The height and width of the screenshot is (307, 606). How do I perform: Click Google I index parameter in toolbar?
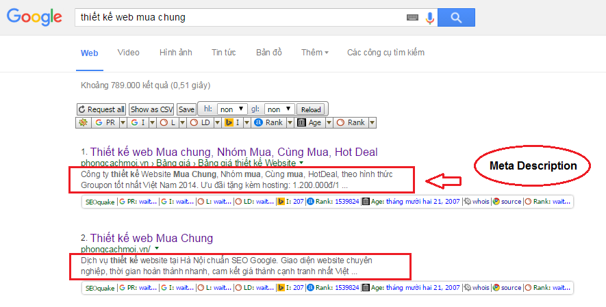[x=138, y=122]
